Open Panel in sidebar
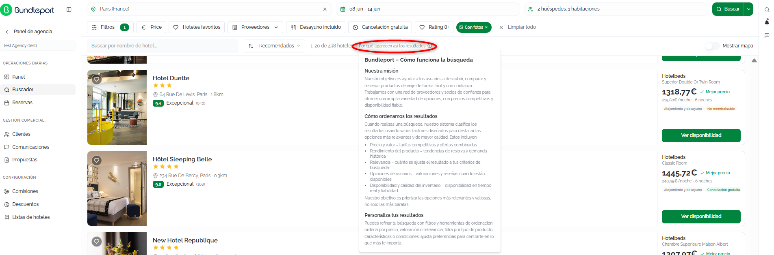 tap(38, 77)
